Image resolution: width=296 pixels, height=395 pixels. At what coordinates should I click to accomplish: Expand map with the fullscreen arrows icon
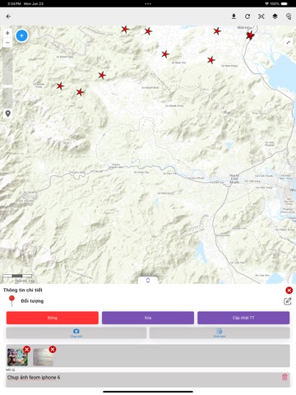click(289, 43)
